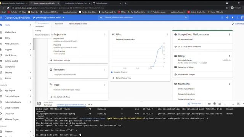Click the Search products and resources field

click(x=143, y=18)
